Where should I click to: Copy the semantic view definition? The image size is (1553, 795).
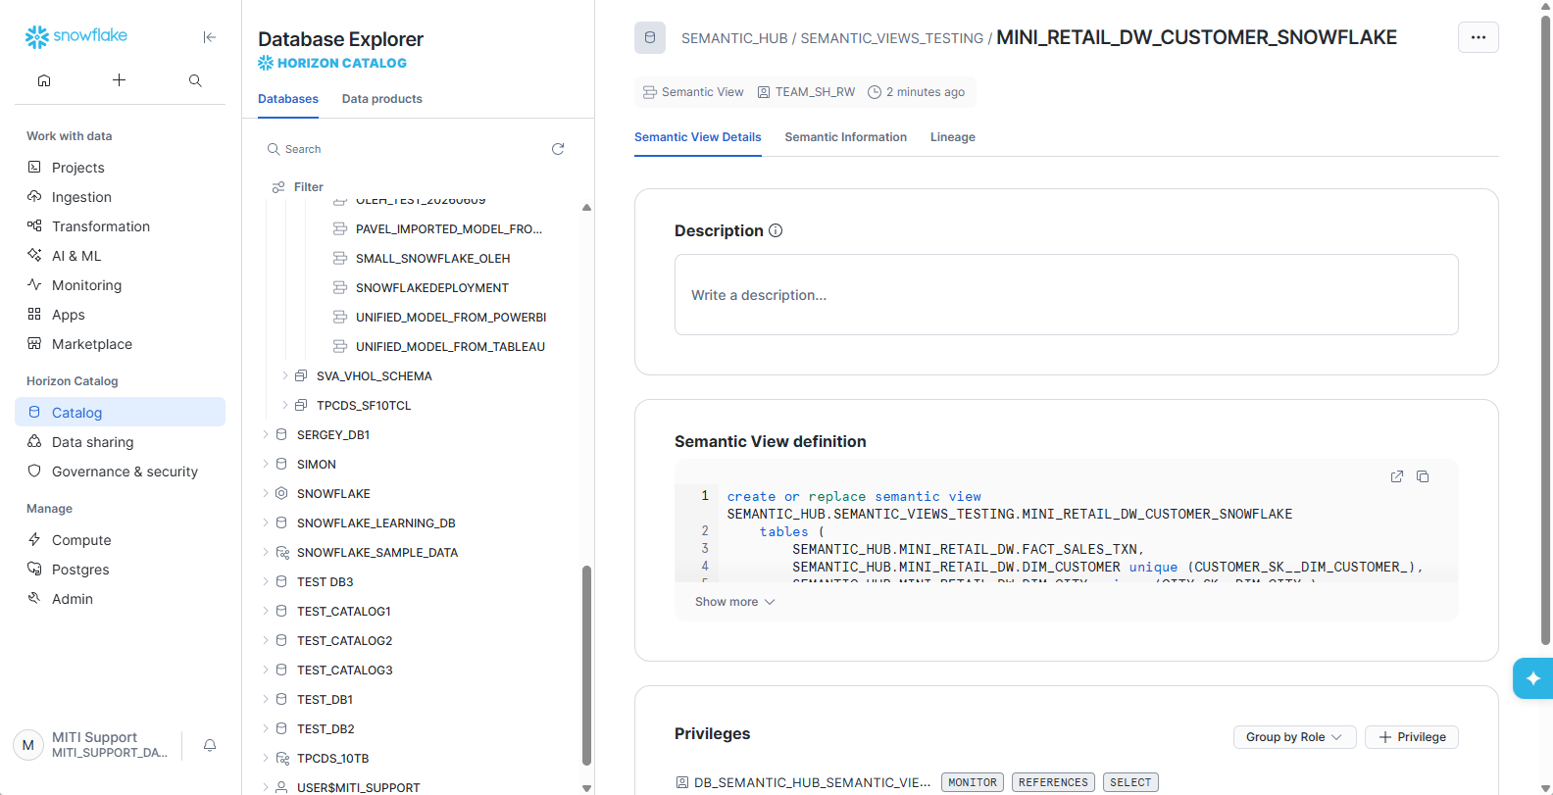[x=1423, y=476]
